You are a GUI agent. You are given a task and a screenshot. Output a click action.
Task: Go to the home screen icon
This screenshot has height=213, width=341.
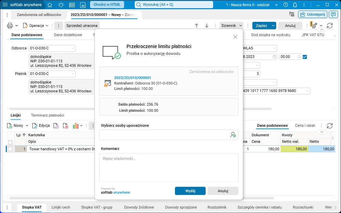coord(50,5)
